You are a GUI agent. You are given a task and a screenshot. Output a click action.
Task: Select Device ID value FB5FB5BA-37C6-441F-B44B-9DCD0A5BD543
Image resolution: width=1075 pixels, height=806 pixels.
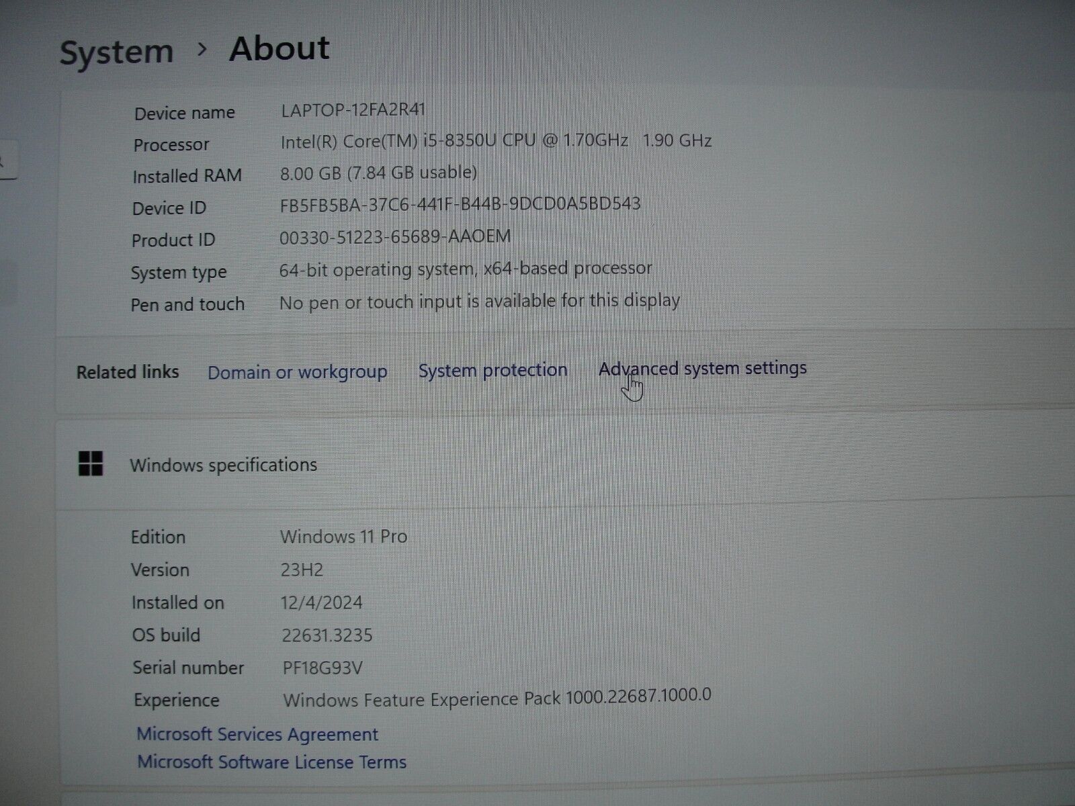460,204
